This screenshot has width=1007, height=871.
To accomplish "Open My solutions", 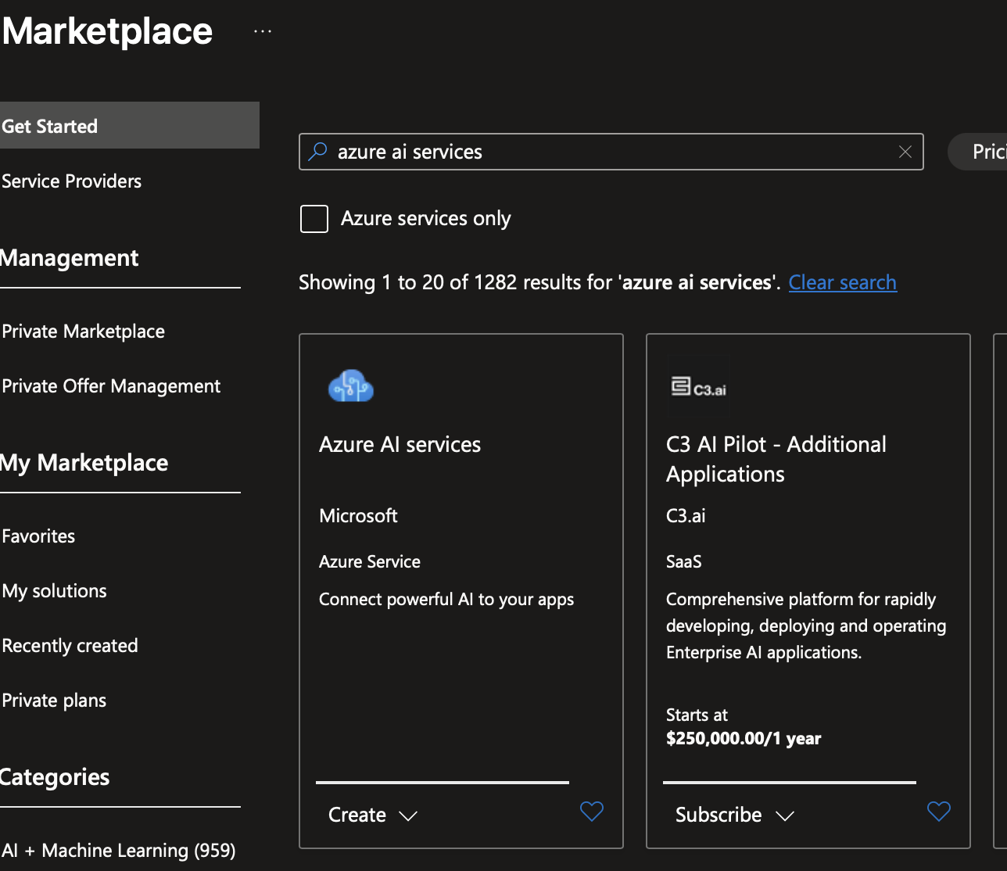I will (55, 591).
